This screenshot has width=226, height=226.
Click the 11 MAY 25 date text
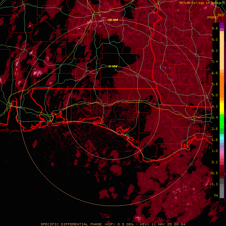161,224
